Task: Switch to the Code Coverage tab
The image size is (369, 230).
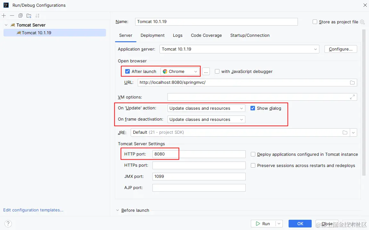Action: (206, 36)
